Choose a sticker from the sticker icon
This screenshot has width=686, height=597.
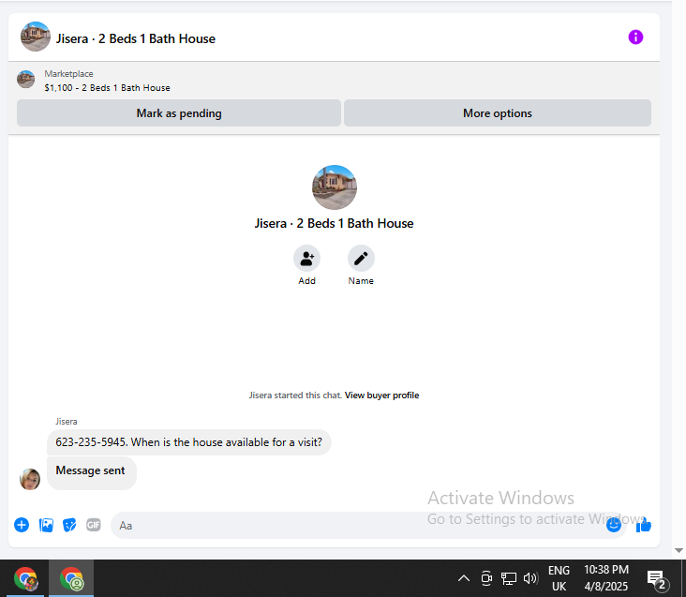(69, 525)
